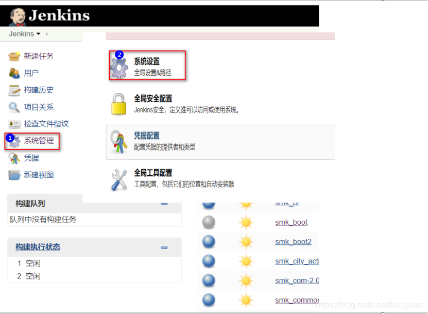Click the 工具配置，包括它们的位置和自动安装器 description
428x314 pixels.
click(184, 184)
